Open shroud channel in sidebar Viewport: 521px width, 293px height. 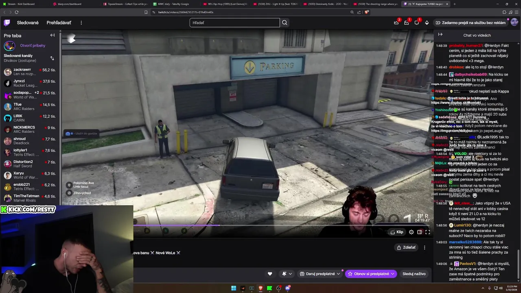click(x=31, y=141)
